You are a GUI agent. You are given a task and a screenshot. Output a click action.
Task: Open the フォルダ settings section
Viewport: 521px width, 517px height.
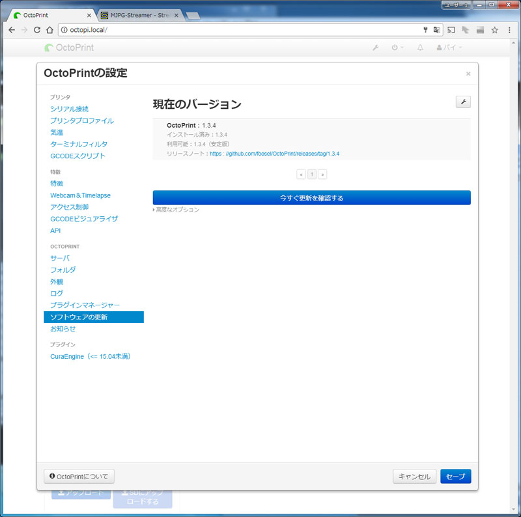point(63,270)
